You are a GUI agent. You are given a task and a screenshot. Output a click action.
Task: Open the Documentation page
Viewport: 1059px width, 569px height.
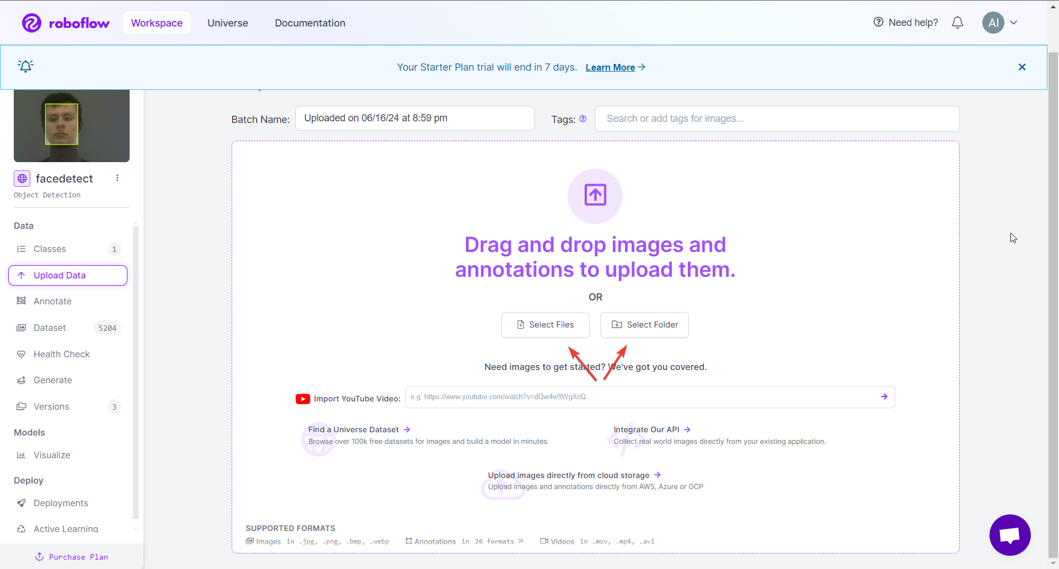click(310, 23)
